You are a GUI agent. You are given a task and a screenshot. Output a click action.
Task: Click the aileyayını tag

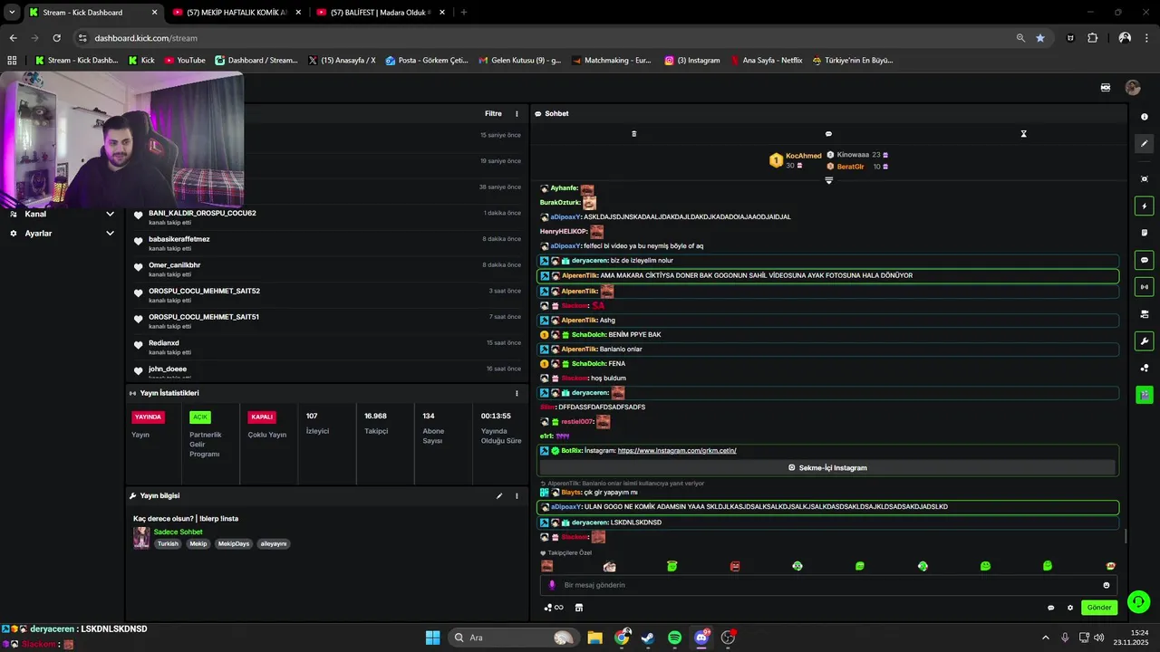274,544
